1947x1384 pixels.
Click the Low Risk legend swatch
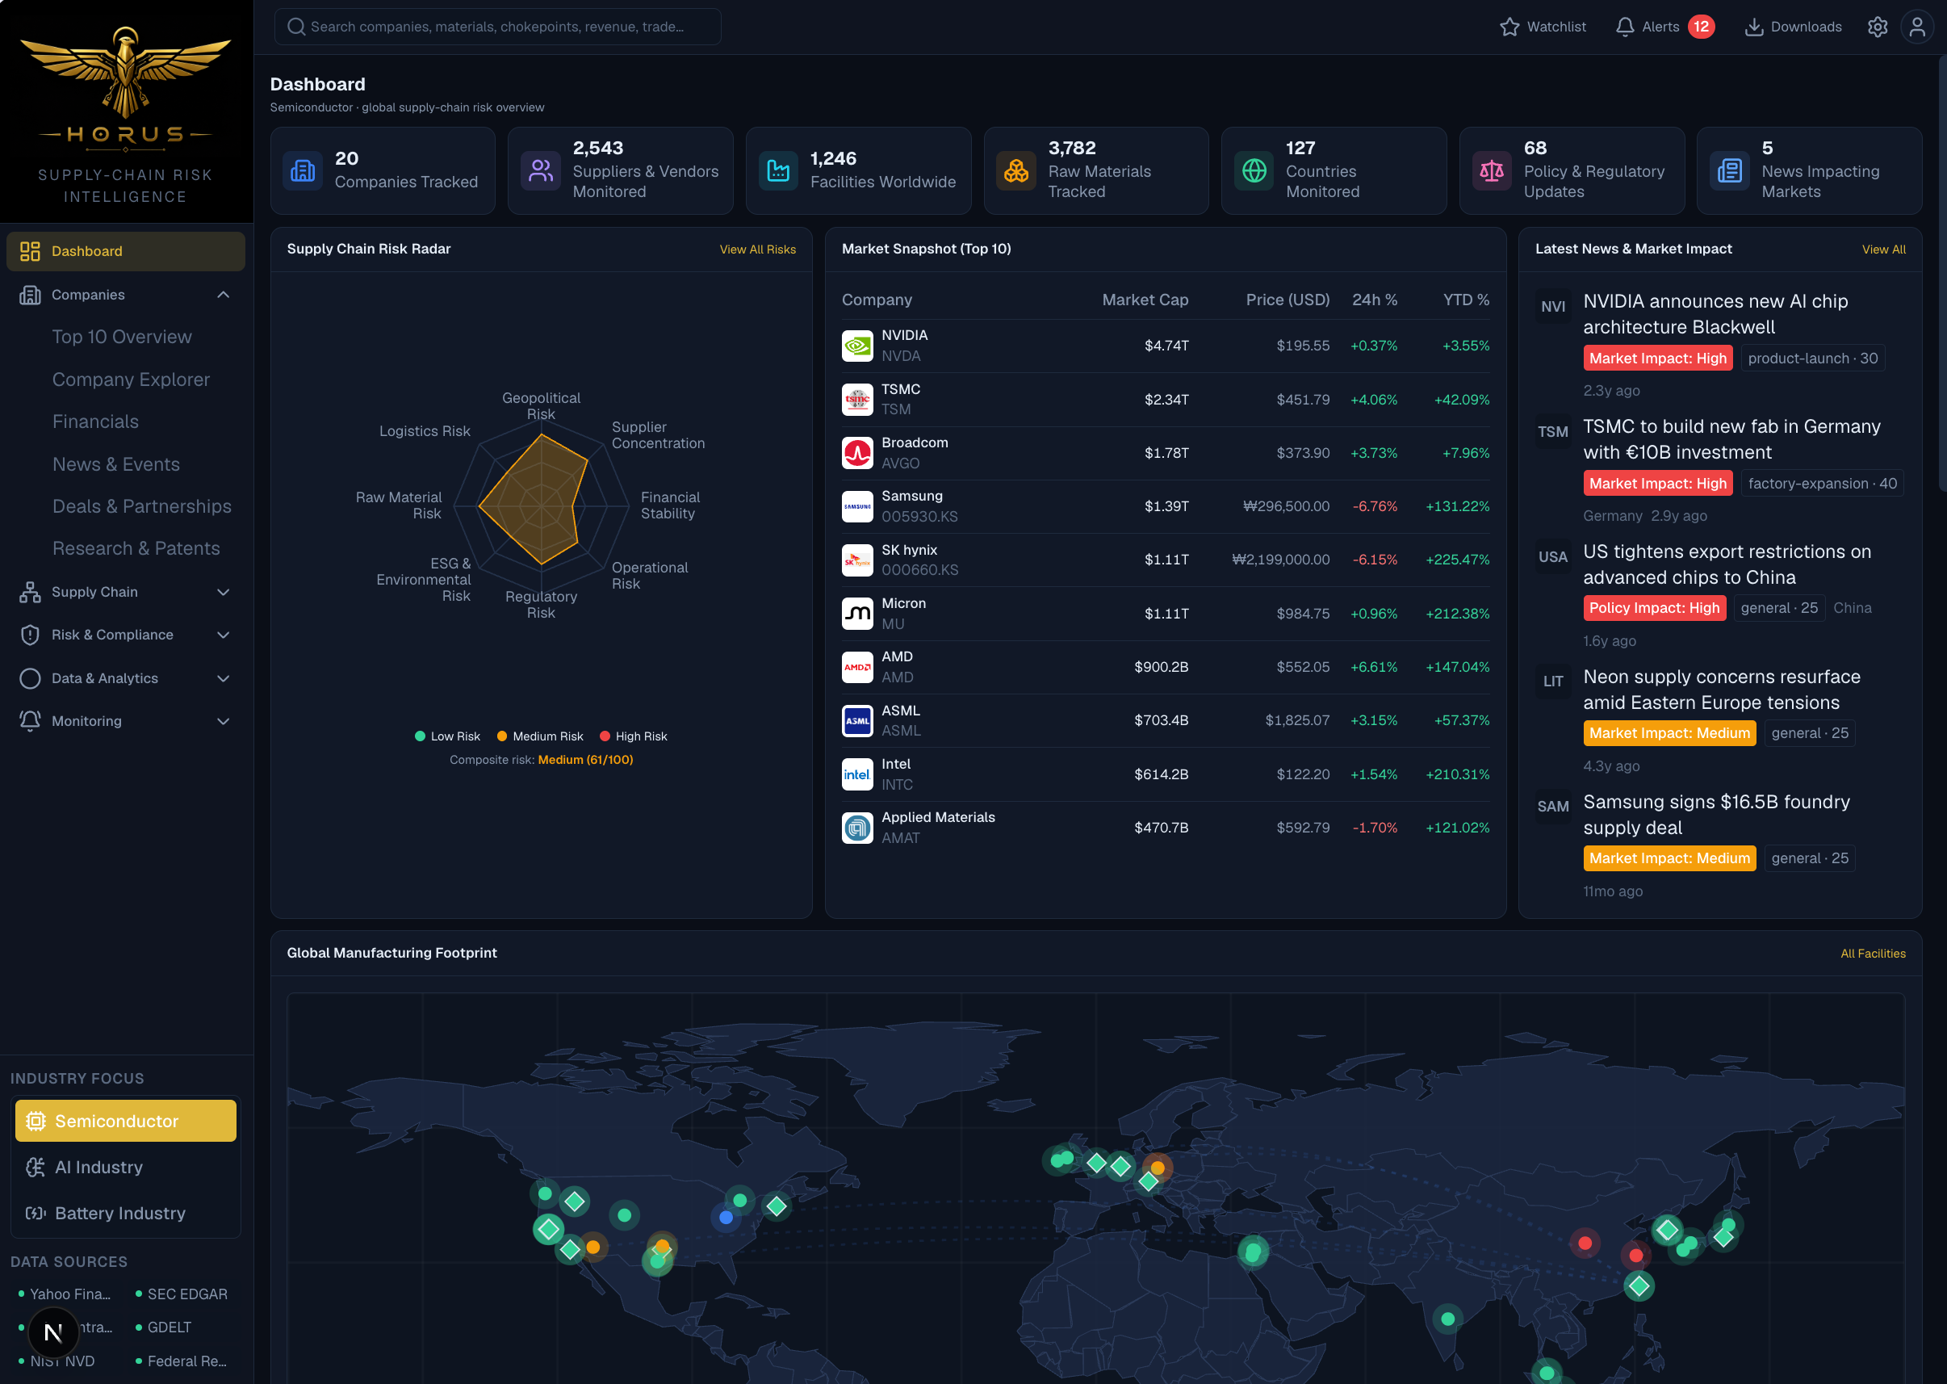(420, 736)
